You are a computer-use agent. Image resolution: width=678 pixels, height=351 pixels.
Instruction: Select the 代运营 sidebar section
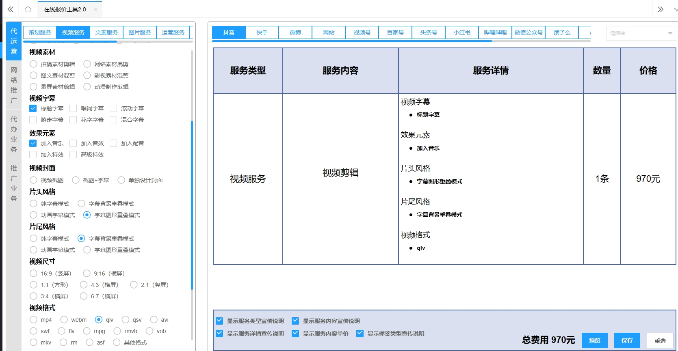[14, 41]
